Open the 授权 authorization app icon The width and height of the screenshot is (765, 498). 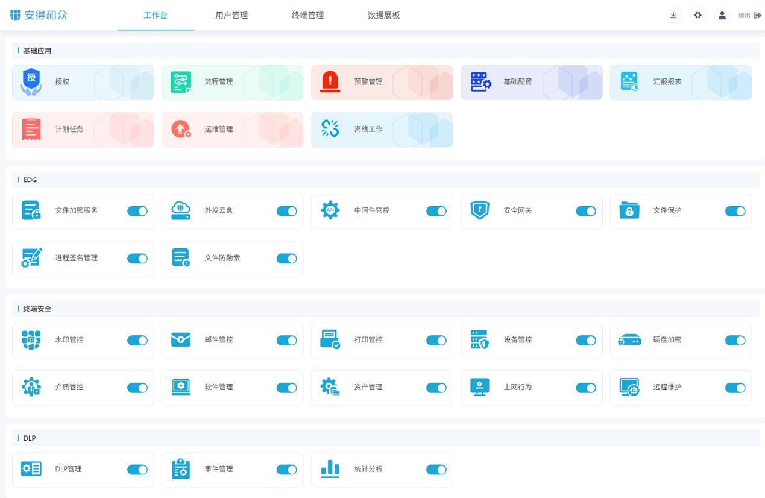(31, 81)
